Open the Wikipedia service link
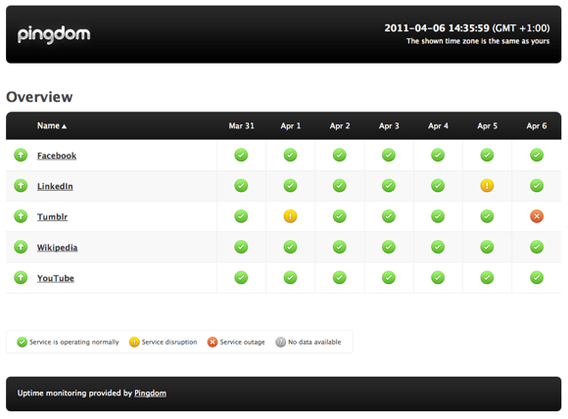568x419 pixels. coord(57,248)
